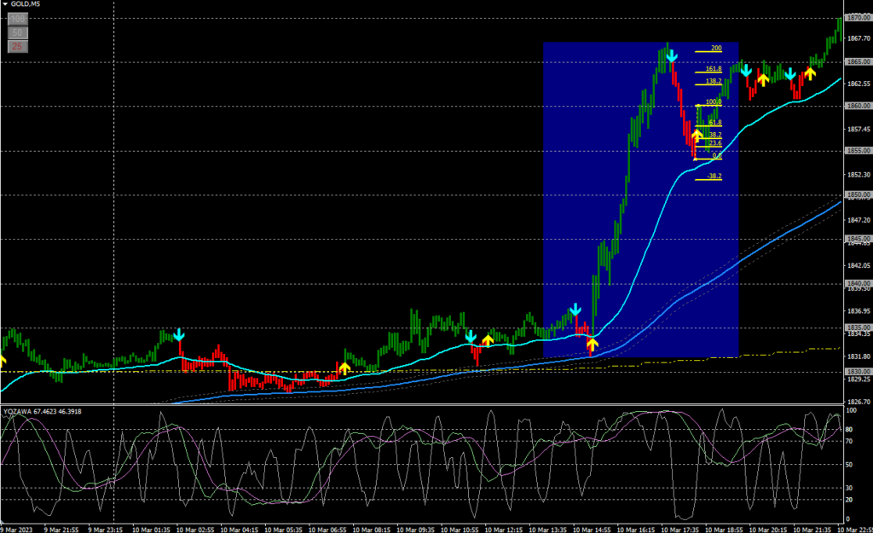The image size is (873, 533).
Task: Open the GOLD,M5 chart menu triangle
Action: [x=5, y=4]
